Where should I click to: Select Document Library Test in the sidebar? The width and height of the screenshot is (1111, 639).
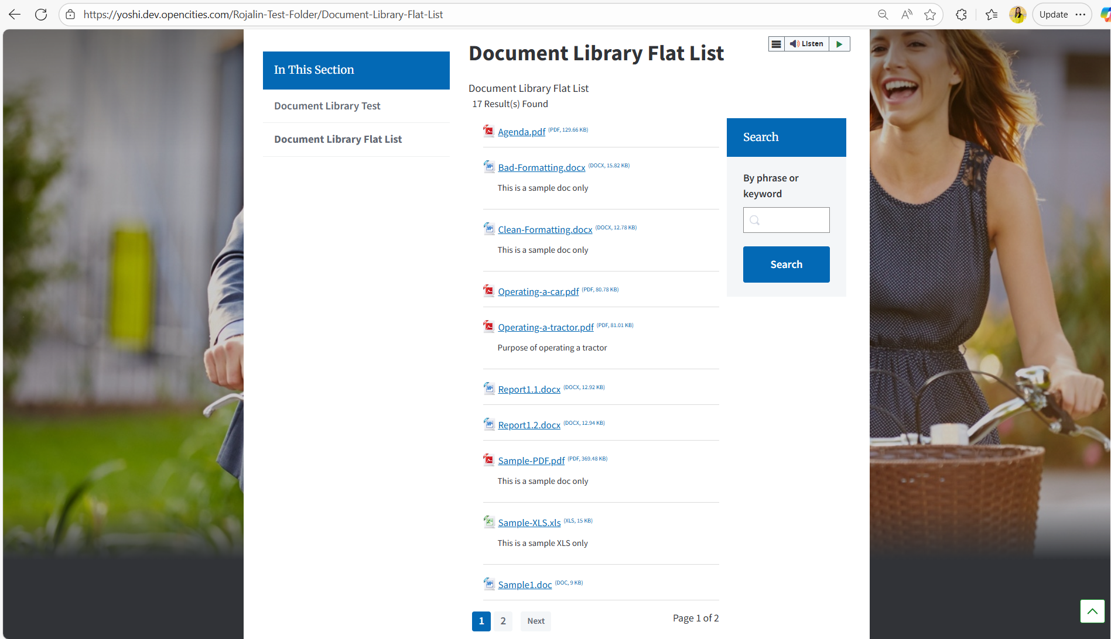coord(327,106)
